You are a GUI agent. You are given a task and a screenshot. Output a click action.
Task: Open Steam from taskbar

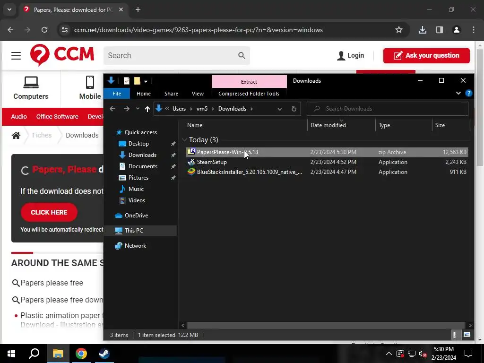[104, 354]
